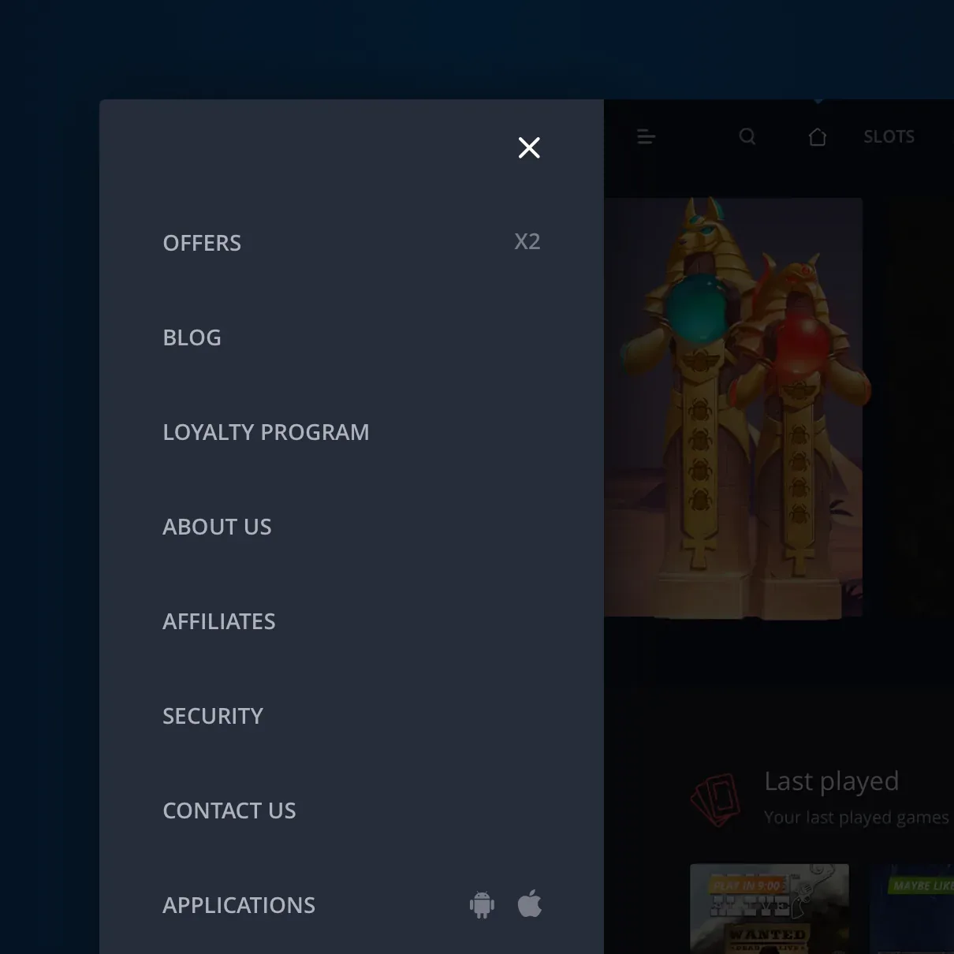Click the X2 badge next to Offers
954x954 pixels.
point(527,241)
